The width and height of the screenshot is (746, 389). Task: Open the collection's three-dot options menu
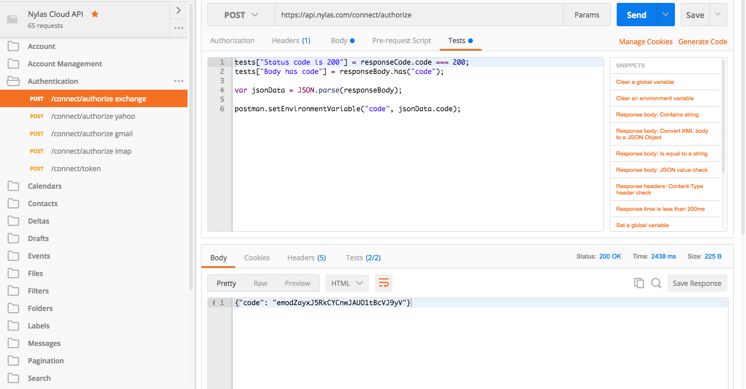(x=179, y=28)
